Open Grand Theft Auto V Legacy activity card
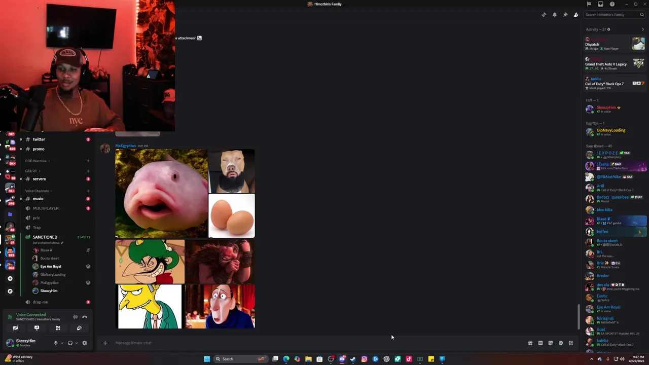 615,64
